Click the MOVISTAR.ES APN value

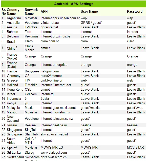tap(52, 147)
